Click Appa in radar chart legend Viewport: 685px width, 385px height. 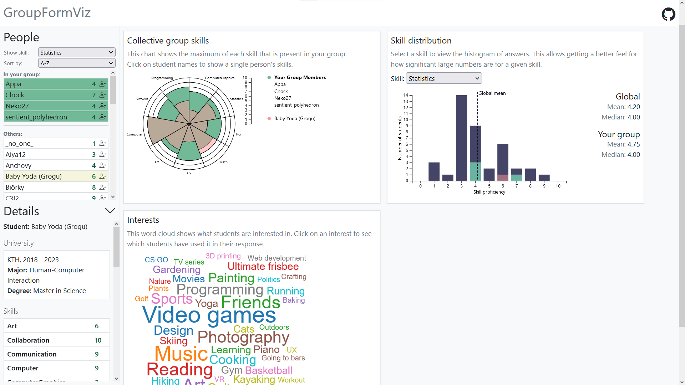point(280,84)
